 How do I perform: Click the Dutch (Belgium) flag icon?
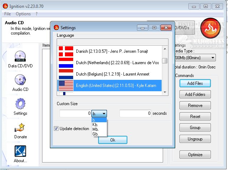point(66,74)
